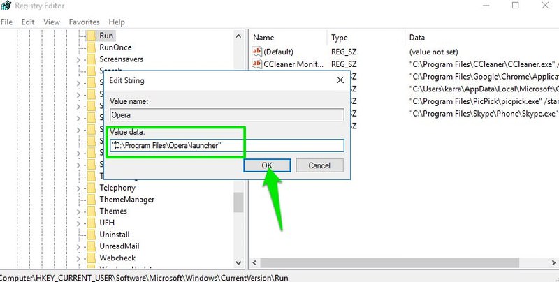Click the Telephony folder icon
Screen dimensions: 559x282
click(x=92, y=188)
